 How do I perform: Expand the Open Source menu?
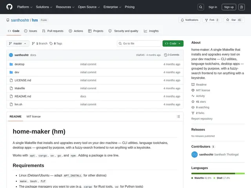coord(89,7)
